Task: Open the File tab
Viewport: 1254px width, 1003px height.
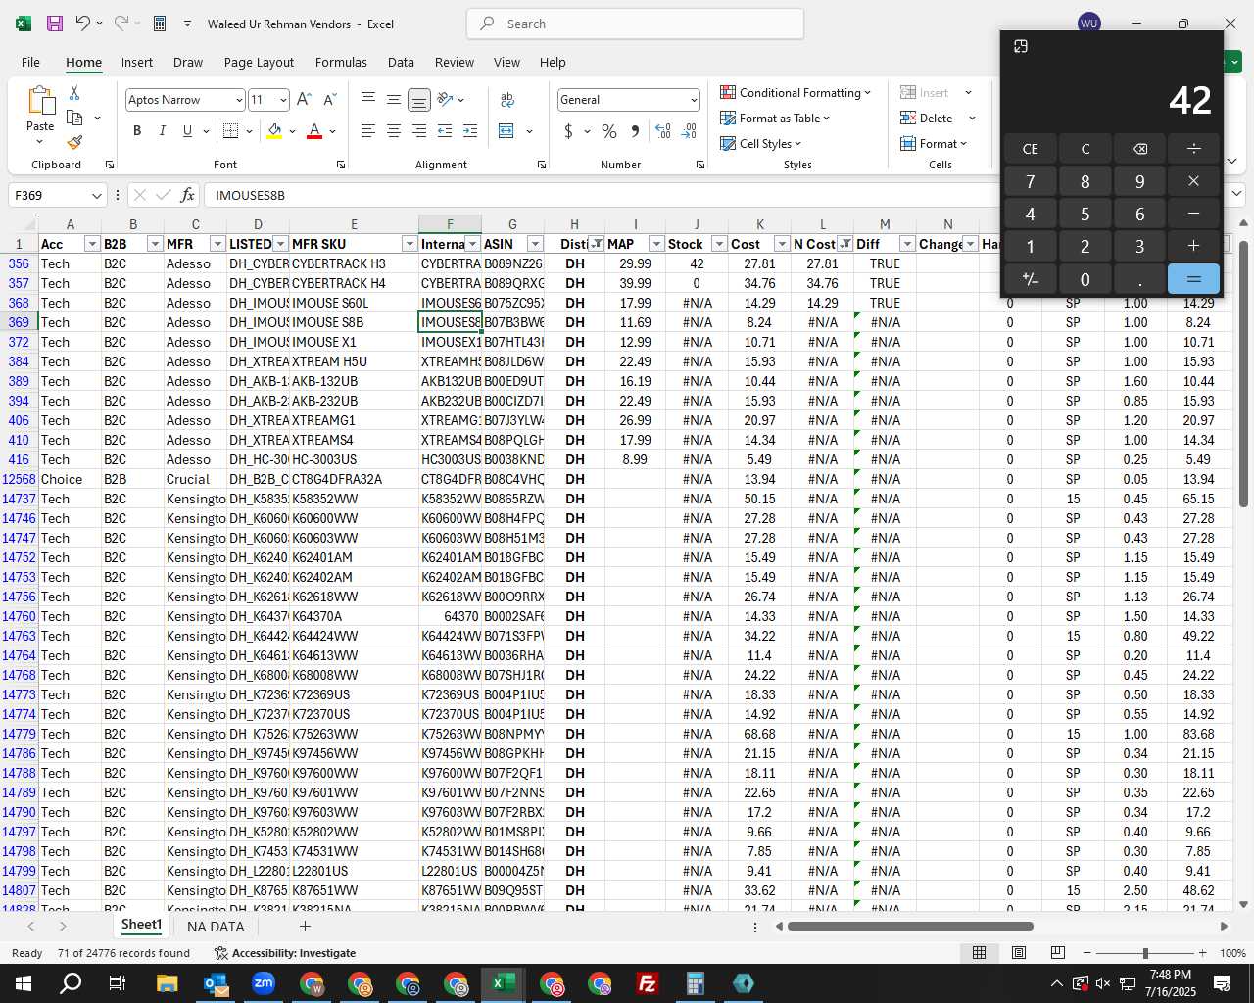Action: 30,62
